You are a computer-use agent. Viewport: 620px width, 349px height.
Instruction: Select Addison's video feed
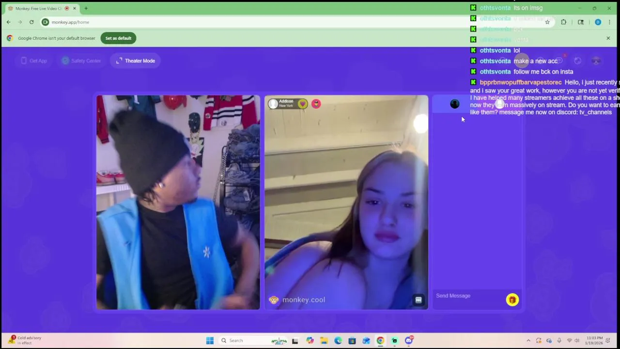point(346,202)
